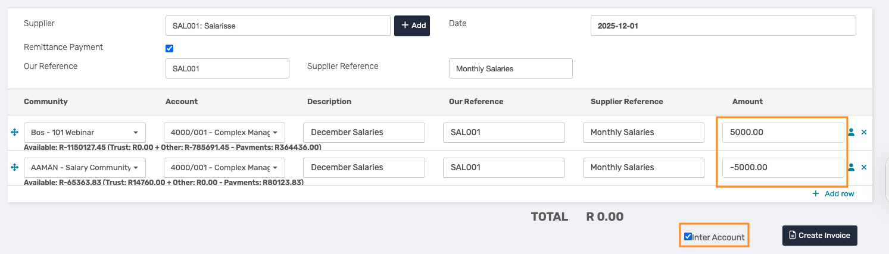Click the header Supplier Reference field
Image resolution: width=889 pixels, height=254 pixels.
click(x=510, y=68)
